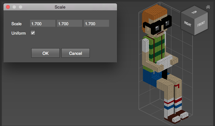Viewport: 215px width, 126px height.
Task: Click the Scale dialog title bar
Action: [x=60, y=7]
